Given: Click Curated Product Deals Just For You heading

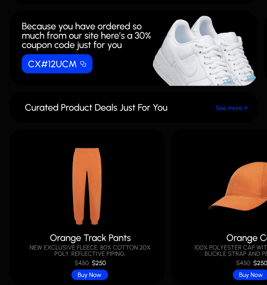Looking at the screenshot, I should point(96,108).
